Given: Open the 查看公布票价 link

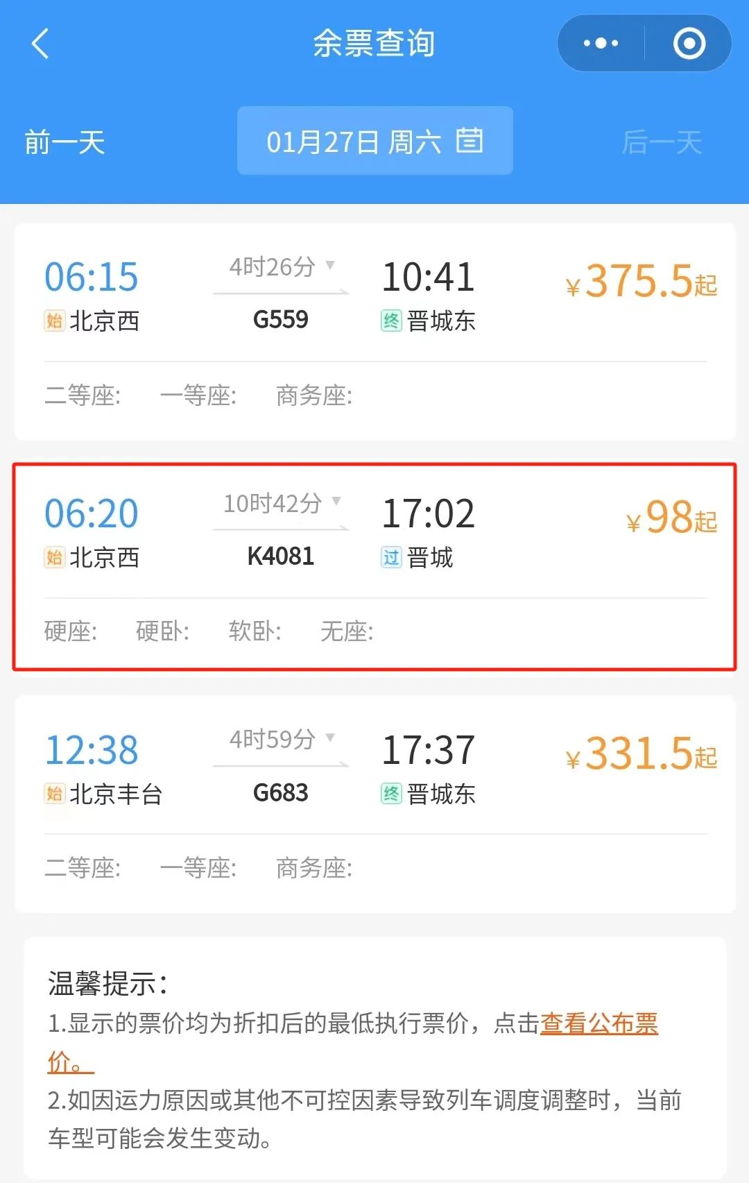Looking at the screenshot, I should [x=598, y=1023].
